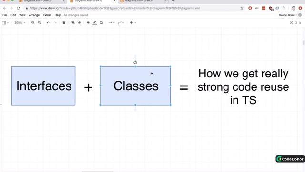
Task: Open the connection arrow style dropdown
Action: [112, 23]
